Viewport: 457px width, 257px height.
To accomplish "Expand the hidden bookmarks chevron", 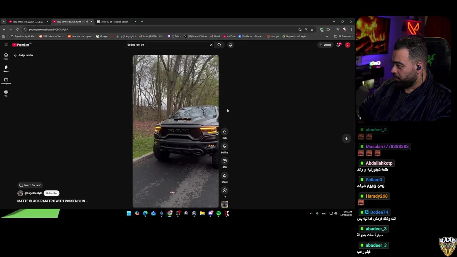I will [327, 36].
